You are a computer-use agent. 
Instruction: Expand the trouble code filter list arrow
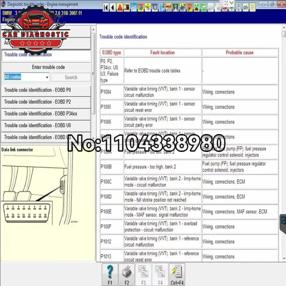[x=47, y=77]
